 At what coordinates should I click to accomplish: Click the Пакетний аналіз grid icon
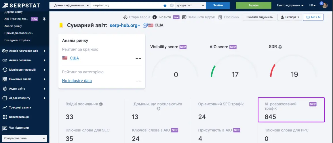5,79
